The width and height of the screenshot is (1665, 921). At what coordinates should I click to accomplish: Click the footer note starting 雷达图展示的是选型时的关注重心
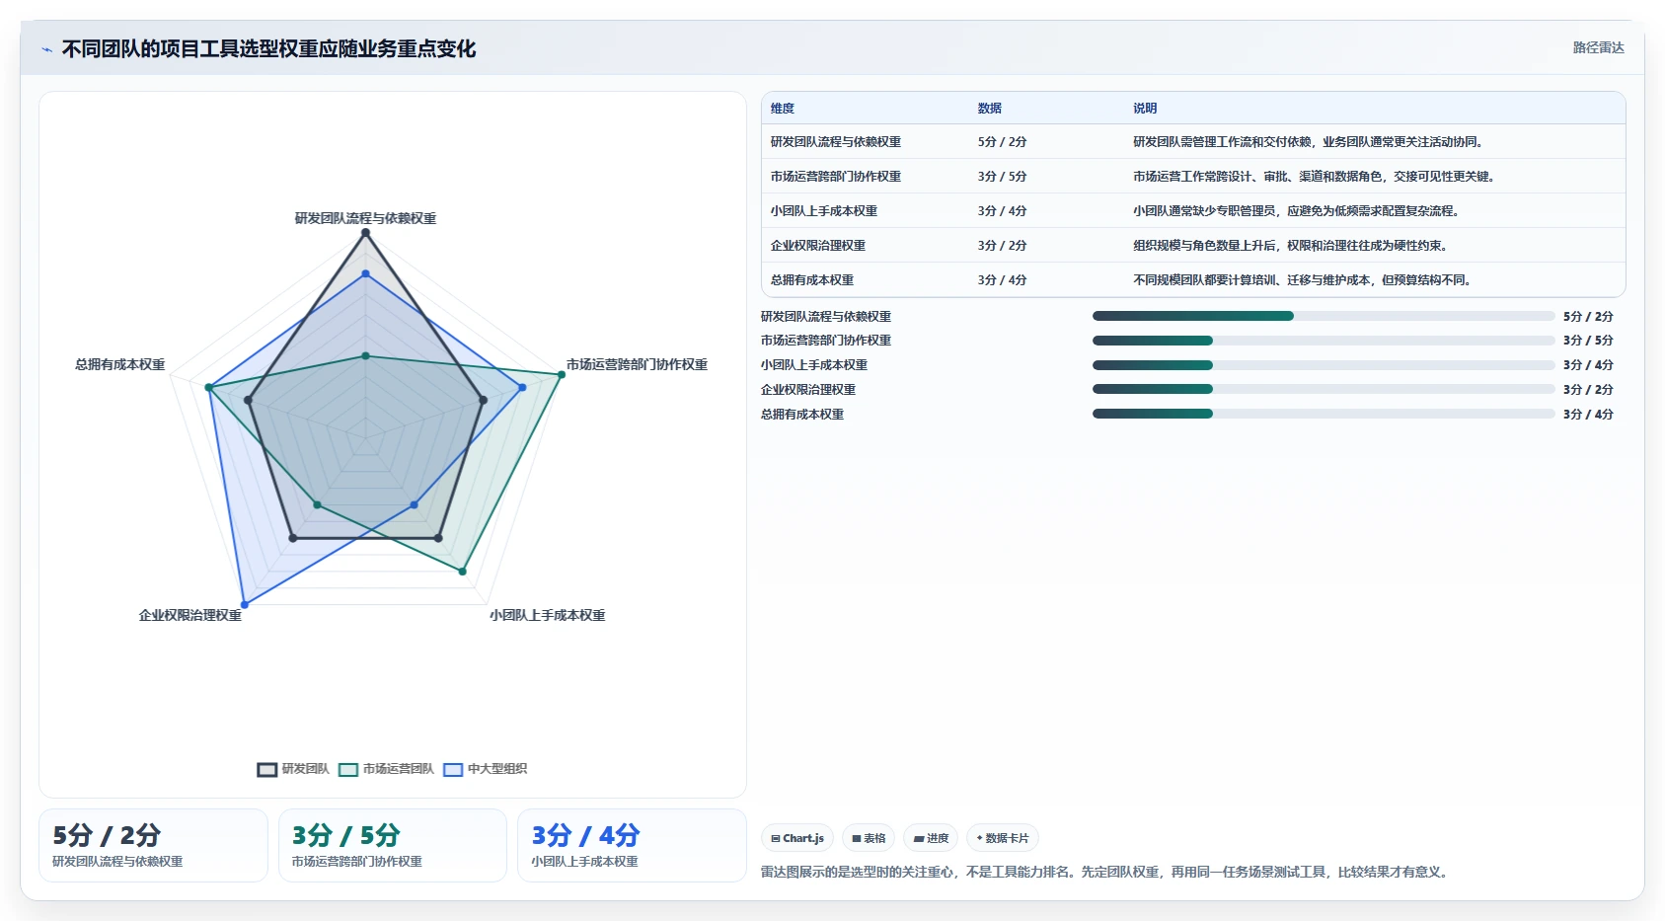coord(1106,873)
